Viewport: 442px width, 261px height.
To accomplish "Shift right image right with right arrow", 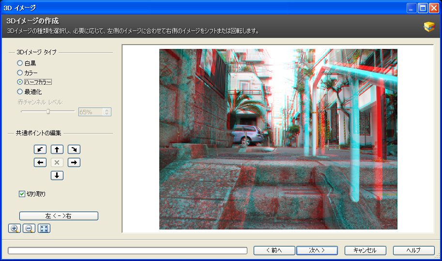I will 74,163.
